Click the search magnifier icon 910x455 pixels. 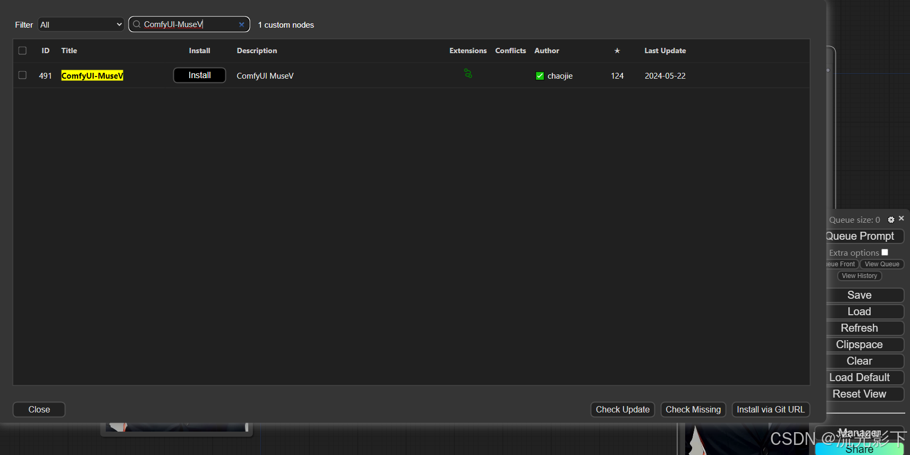click(137, 24)
